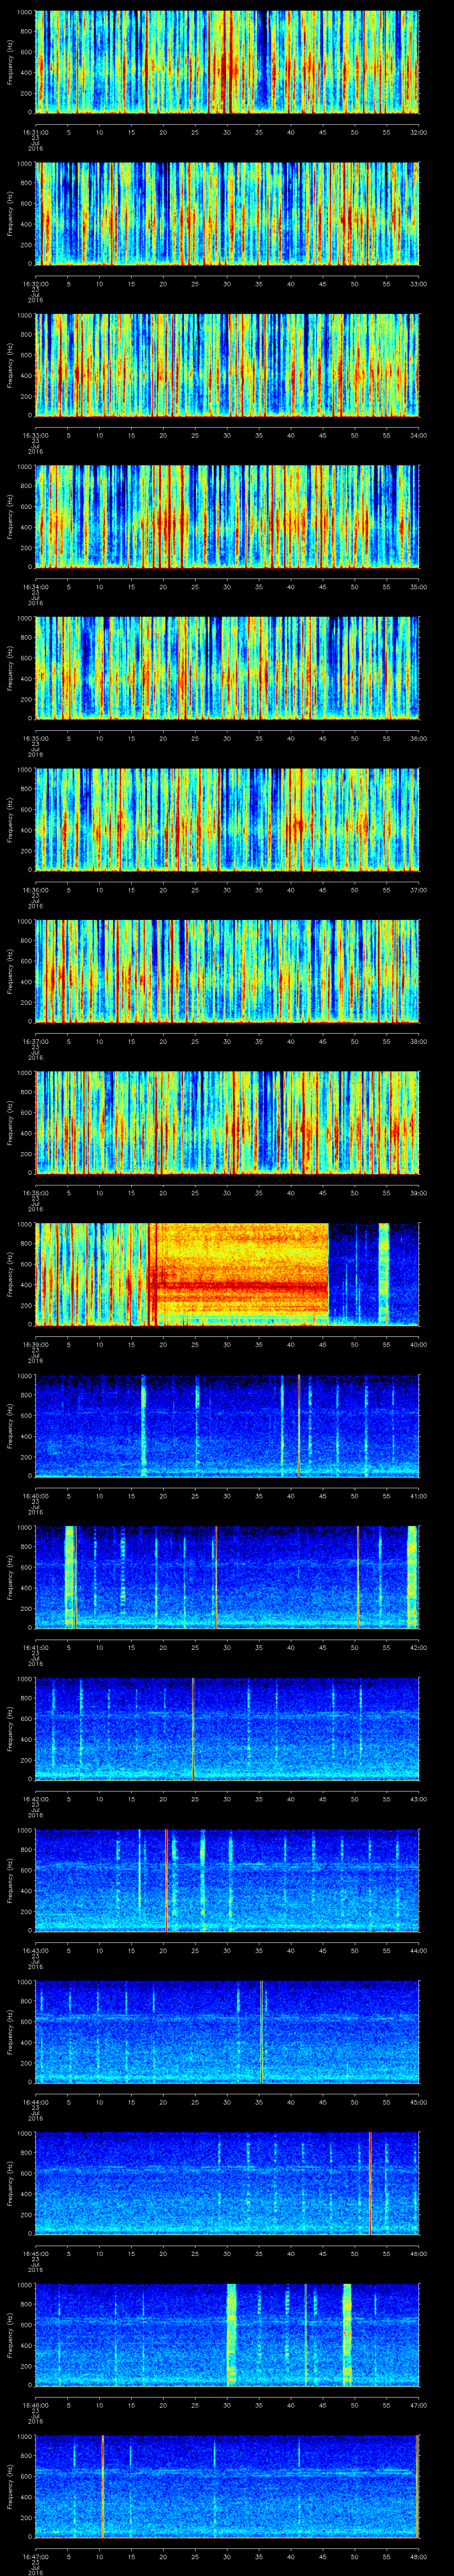This screenshot has width=454, height=2576.
Task: Click the yellow-green burst near 5 seconds in the 16:41:00 panel
Action: (69, 1576)
